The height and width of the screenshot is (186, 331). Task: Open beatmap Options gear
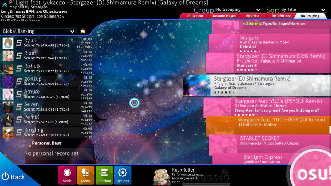[x=123, y=175]
